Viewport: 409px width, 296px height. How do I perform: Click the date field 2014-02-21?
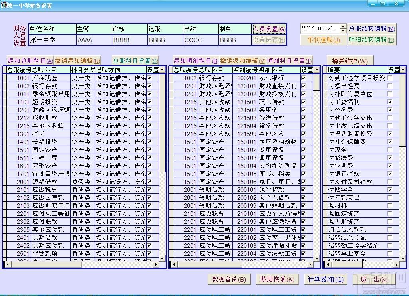pyautogui.click(x=320, y=28)
